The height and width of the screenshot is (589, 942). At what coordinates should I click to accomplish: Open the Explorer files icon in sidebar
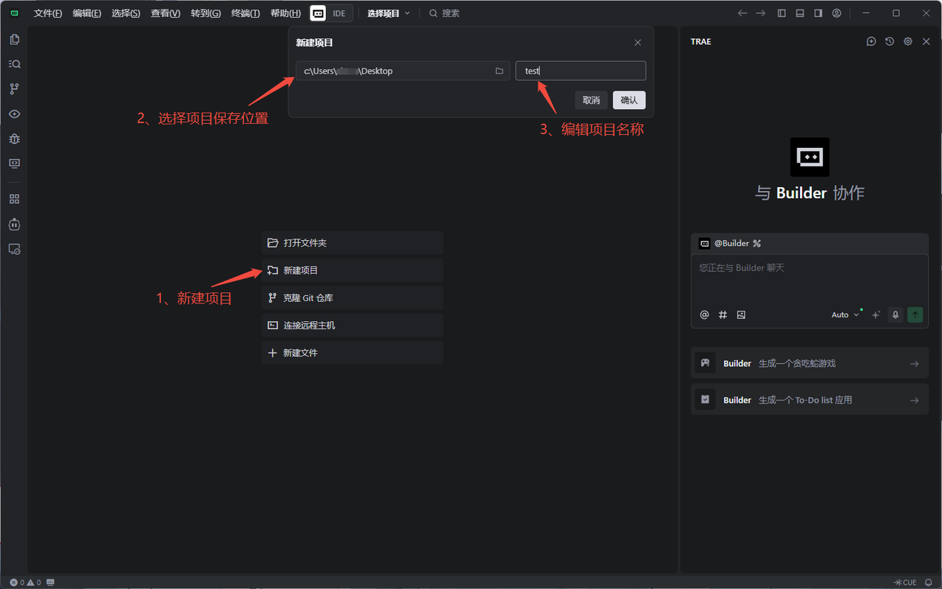click(14, 39)
